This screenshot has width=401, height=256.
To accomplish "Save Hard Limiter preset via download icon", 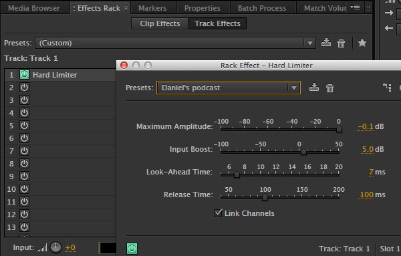I will coord(314,88).
